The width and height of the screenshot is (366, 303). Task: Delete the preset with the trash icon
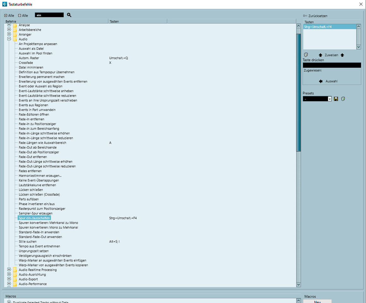pyautogui.click(x=343, y=99)
